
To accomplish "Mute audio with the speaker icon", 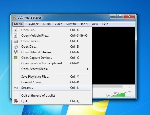I will coord(108,95).
